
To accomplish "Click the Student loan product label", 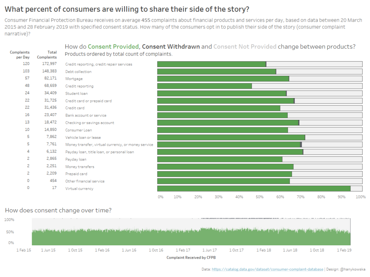I will (76, 93).
